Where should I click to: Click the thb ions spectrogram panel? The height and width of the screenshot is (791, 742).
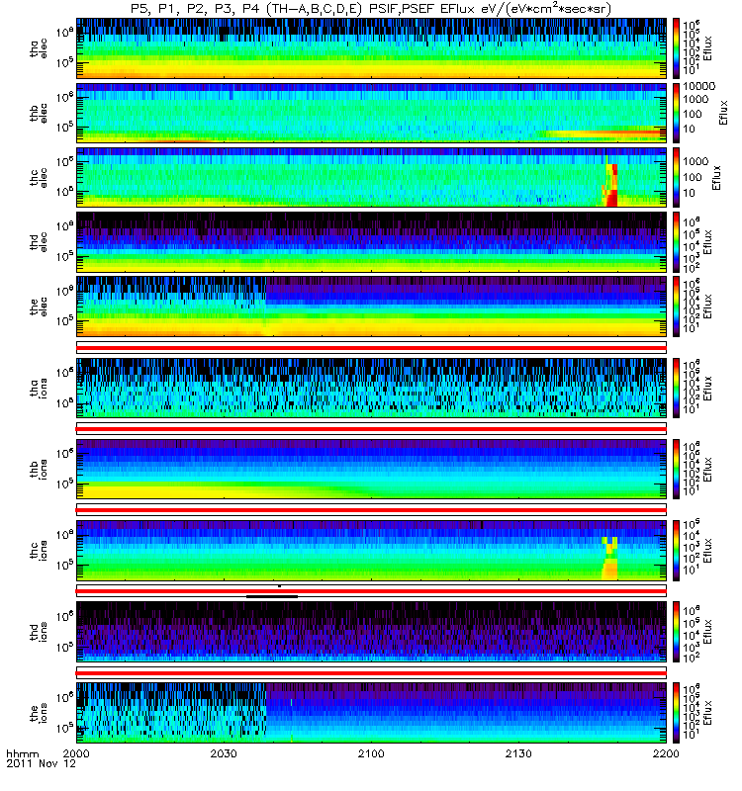372,469
